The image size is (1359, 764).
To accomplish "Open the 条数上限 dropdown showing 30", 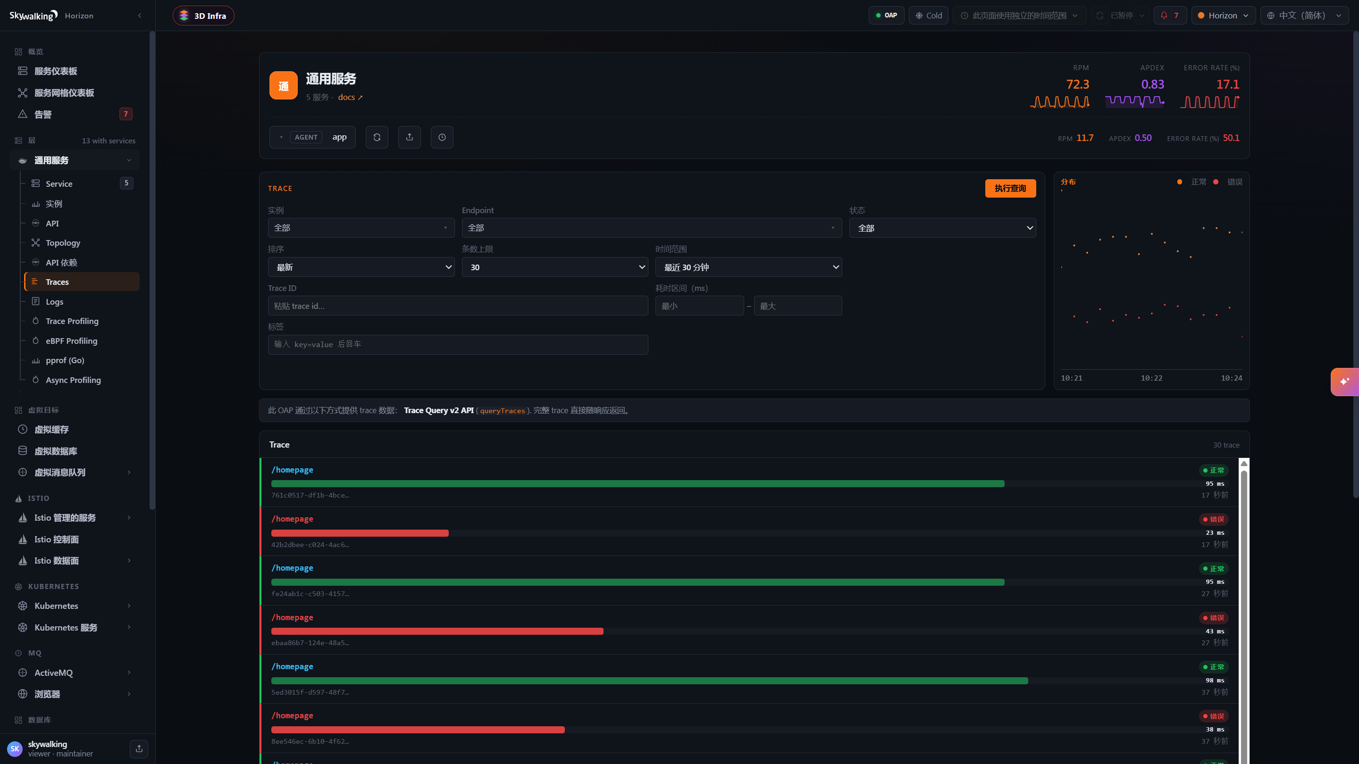I will (555, 267).
